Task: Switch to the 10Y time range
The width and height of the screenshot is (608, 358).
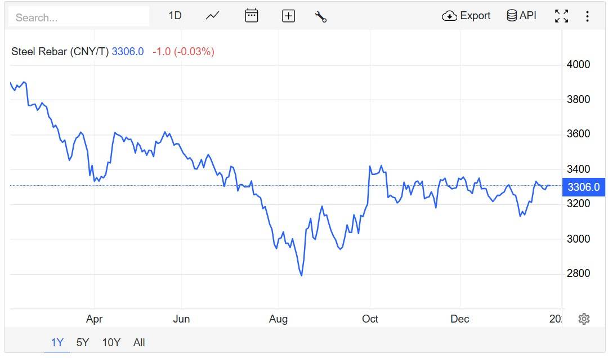Action: pos(111,342)
